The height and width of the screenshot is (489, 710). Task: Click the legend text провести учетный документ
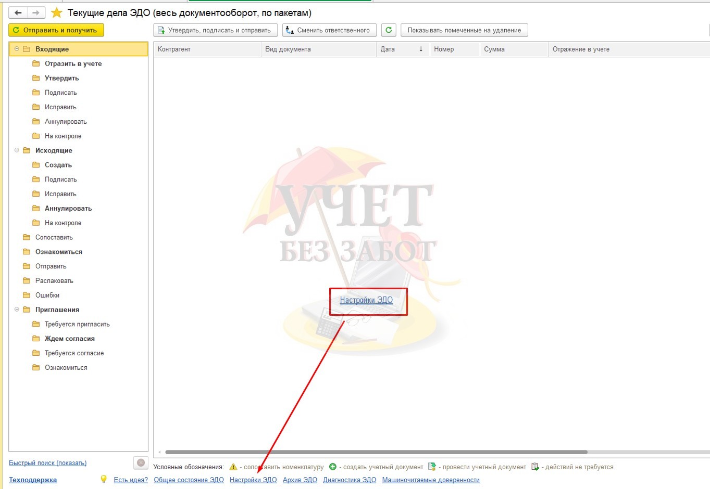[484, 467]
